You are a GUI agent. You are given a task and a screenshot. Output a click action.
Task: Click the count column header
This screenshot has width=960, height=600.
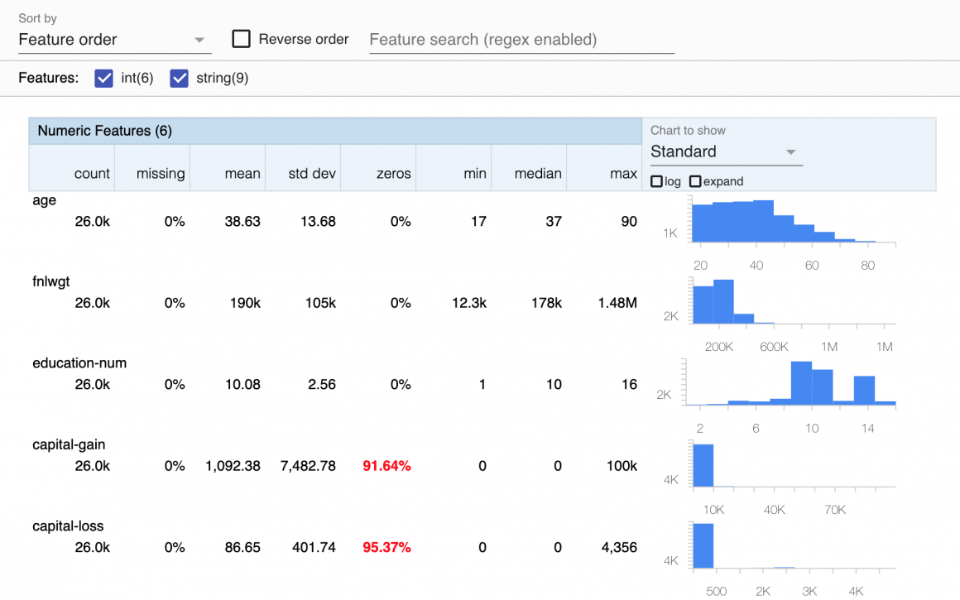point(91,174)
